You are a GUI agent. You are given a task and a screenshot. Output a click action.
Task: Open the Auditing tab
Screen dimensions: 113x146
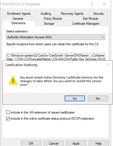(x=46, y=14)
